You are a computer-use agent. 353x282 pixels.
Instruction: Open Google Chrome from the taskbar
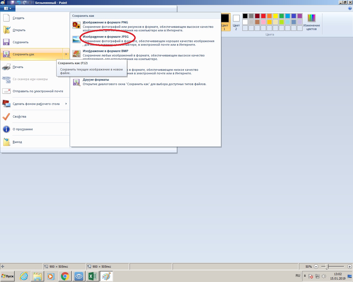click(65, 276)
